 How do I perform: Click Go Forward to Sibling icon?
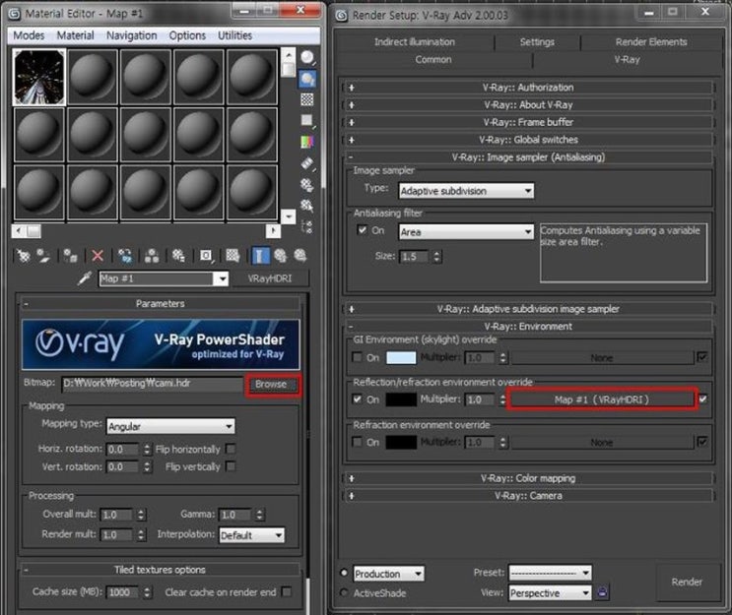(300, 256)
